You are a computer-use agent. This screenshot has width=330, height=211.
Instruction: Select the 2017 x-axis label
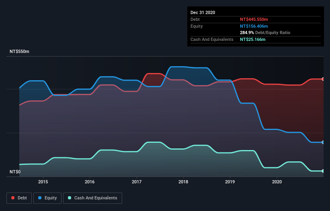tap(137, 182)
